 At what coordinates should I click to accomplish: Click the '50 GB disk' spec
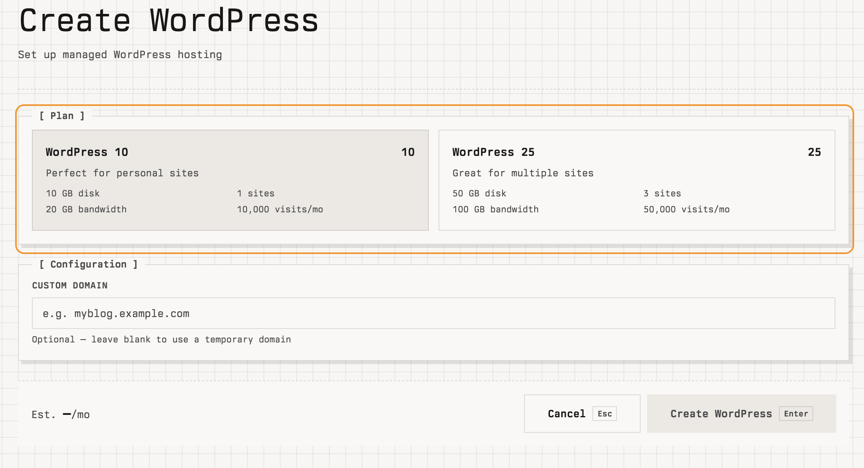(x=479, y=193)
